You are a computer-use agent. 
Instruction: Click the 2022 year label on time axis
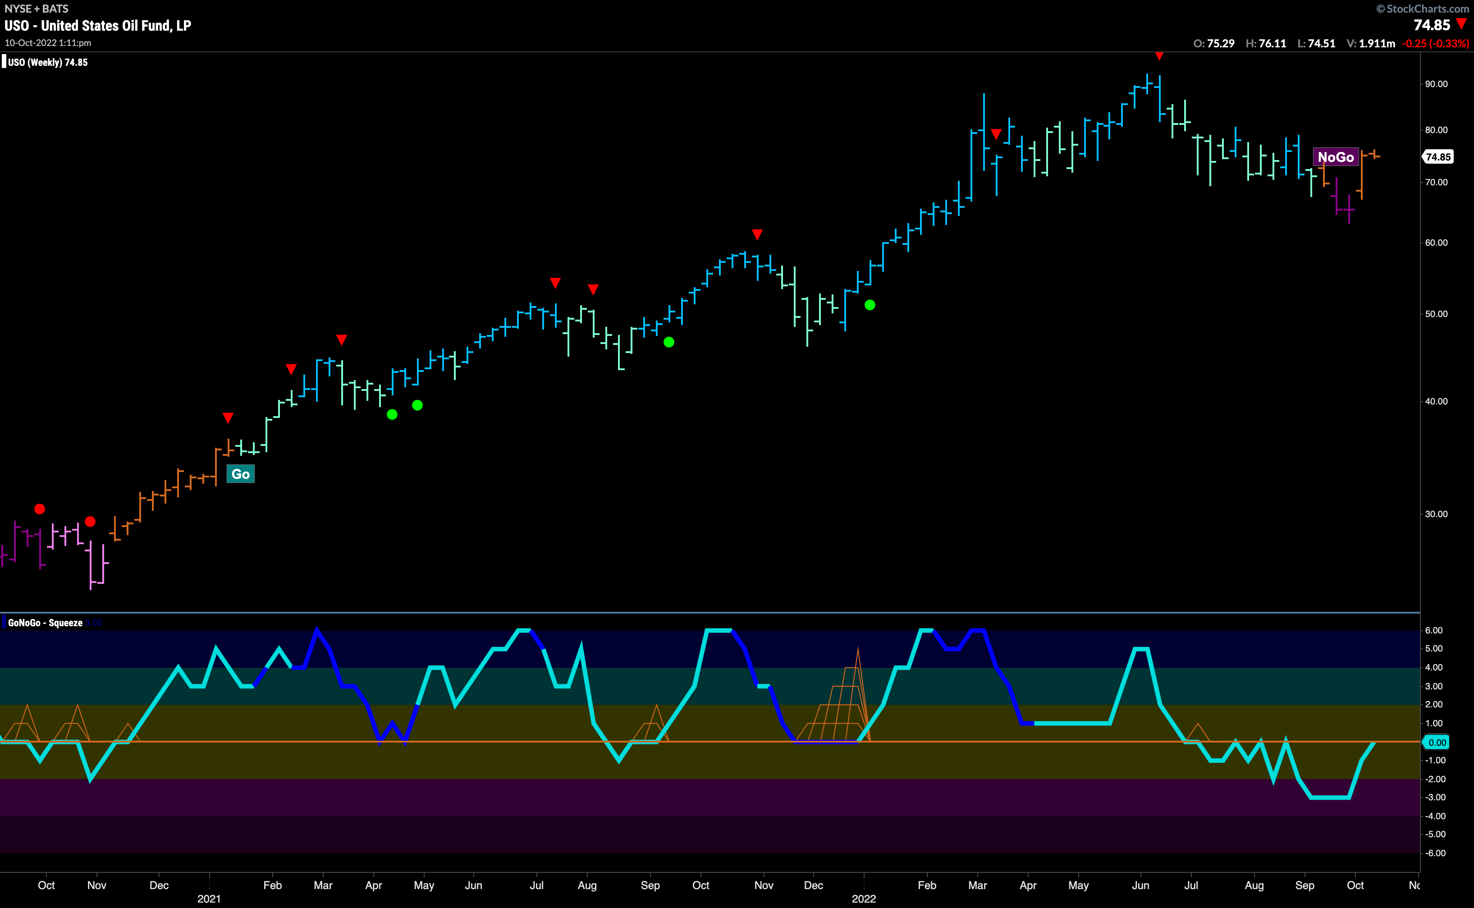click(863, 899)
